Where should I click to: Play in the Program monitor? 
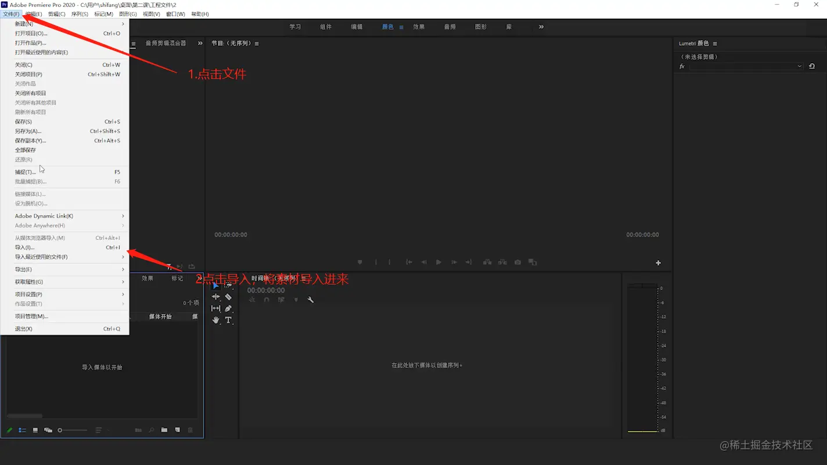coord(438,262)
